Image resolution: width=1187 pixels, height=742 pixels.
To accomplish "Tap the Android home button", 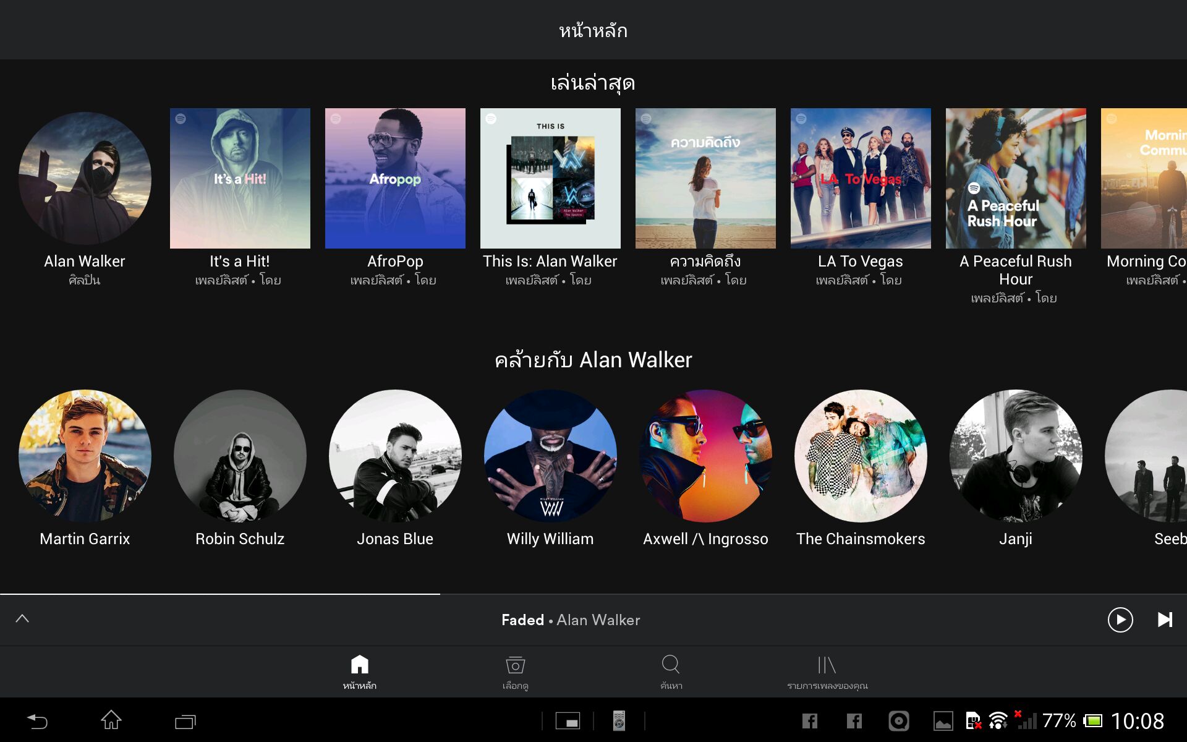I will click(111, 720).
